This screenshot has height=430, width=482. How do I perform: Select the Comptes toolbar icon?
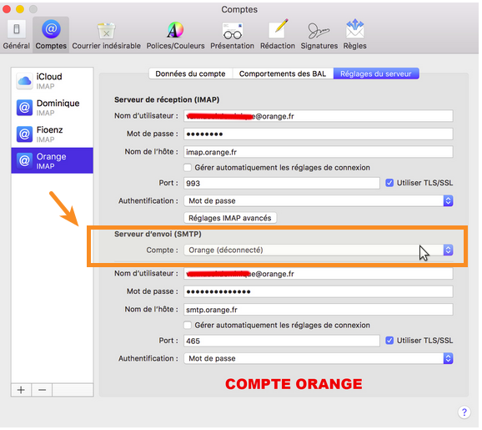point(51,35)
